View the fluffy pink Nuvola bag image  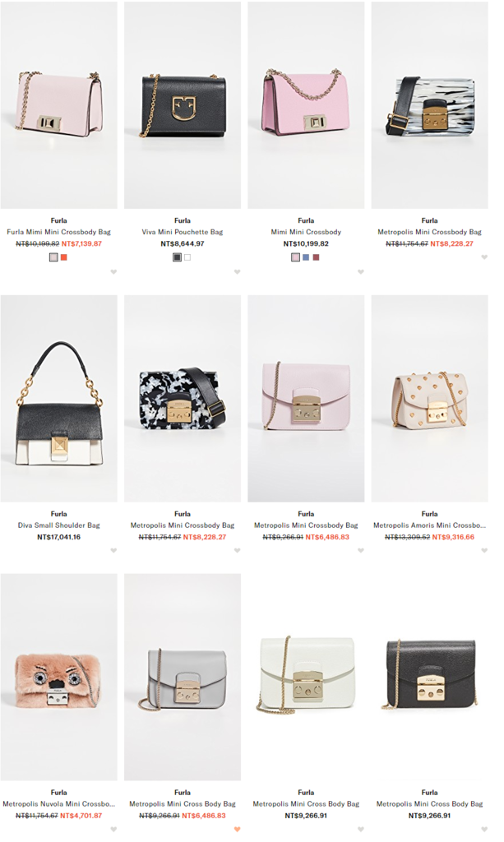coord(59,678)
